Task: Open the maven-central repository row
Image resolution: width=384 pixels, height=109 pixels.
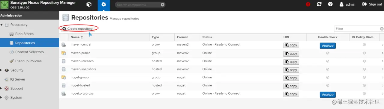Action: 221,45
